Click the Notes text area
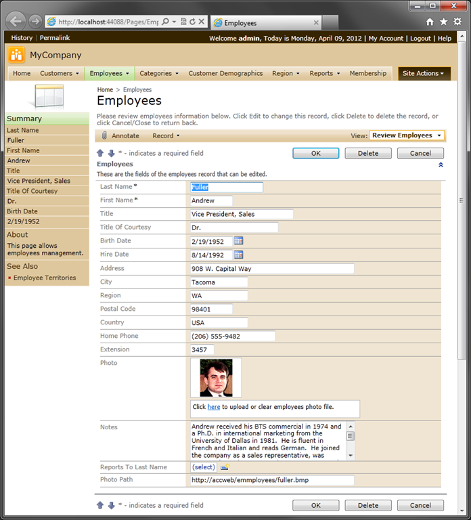Viewport: 471px width, 520px height. click(268, 441)
